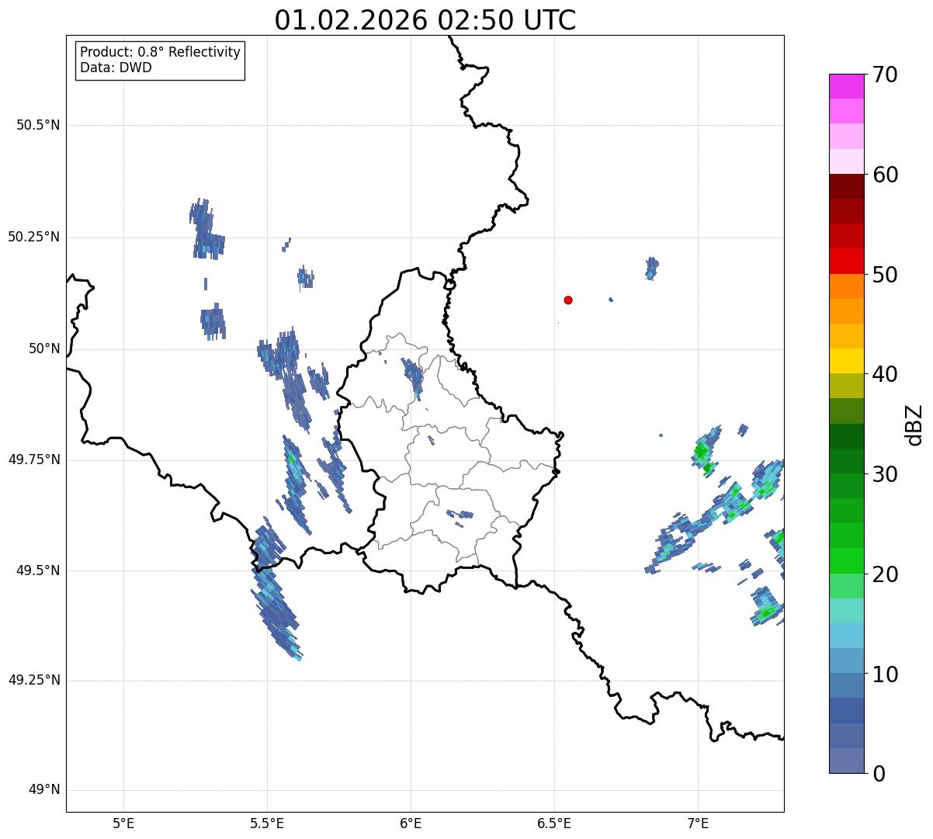The image size is (933, 839).
Task: Click the yellow colorbar swatch above 40
Action: coord(846,361)
